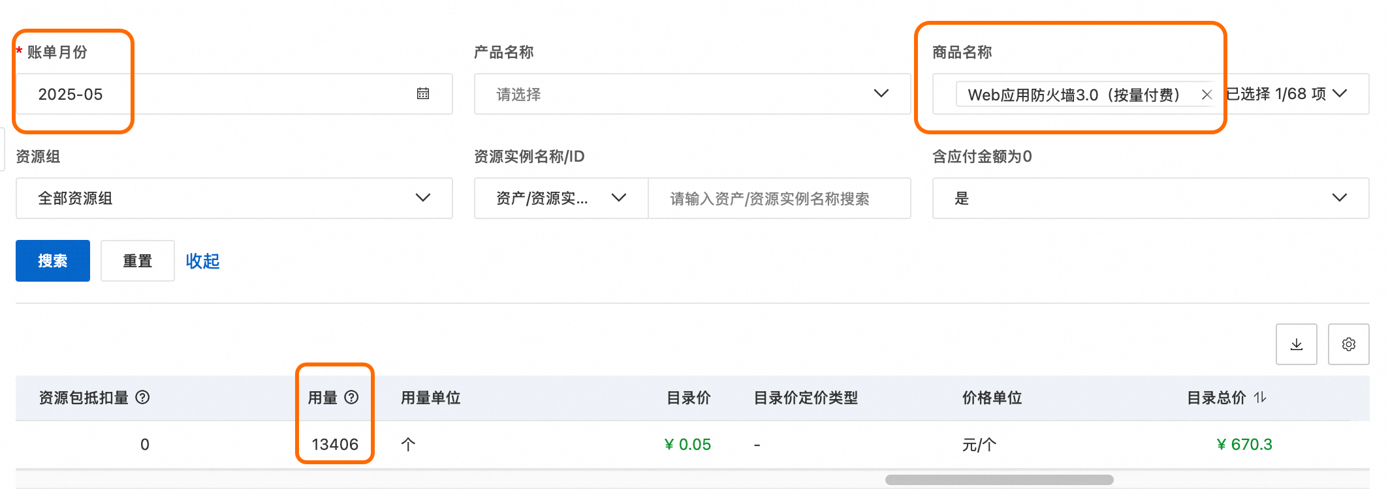
Task: Click the 资源实例名称 search input field
Action: click(777, 198)
